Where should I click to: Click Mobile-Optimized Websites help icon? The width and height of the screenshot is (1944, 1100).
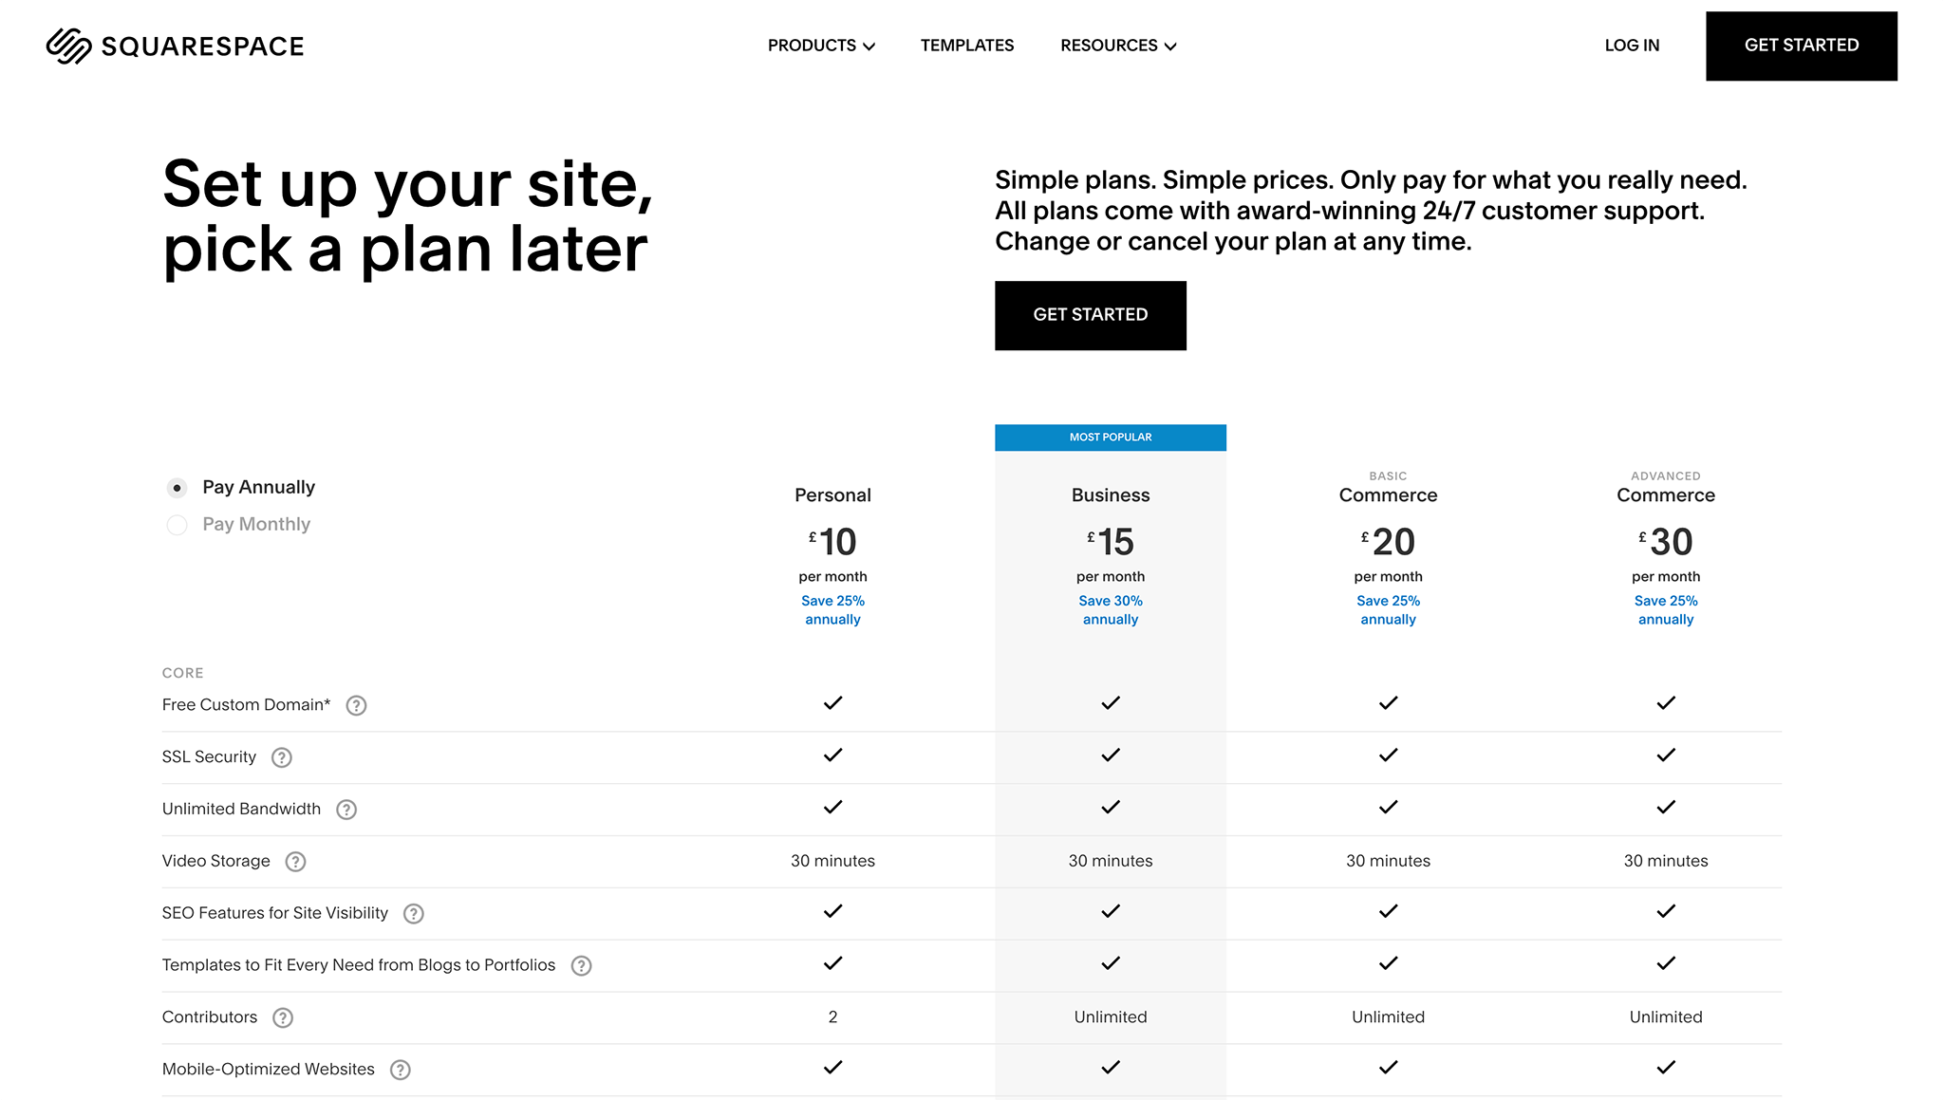[x=401, y=1071]
